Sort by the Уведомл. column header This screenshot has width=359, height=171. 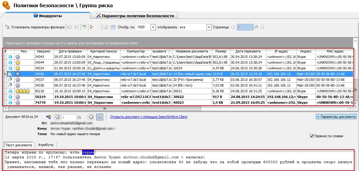tap(44, 51)
